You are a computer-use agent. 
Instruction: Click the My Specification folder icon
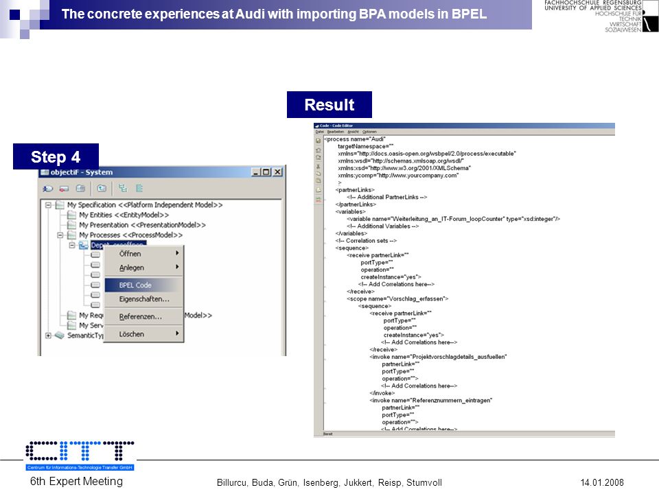tap(60, 205)
